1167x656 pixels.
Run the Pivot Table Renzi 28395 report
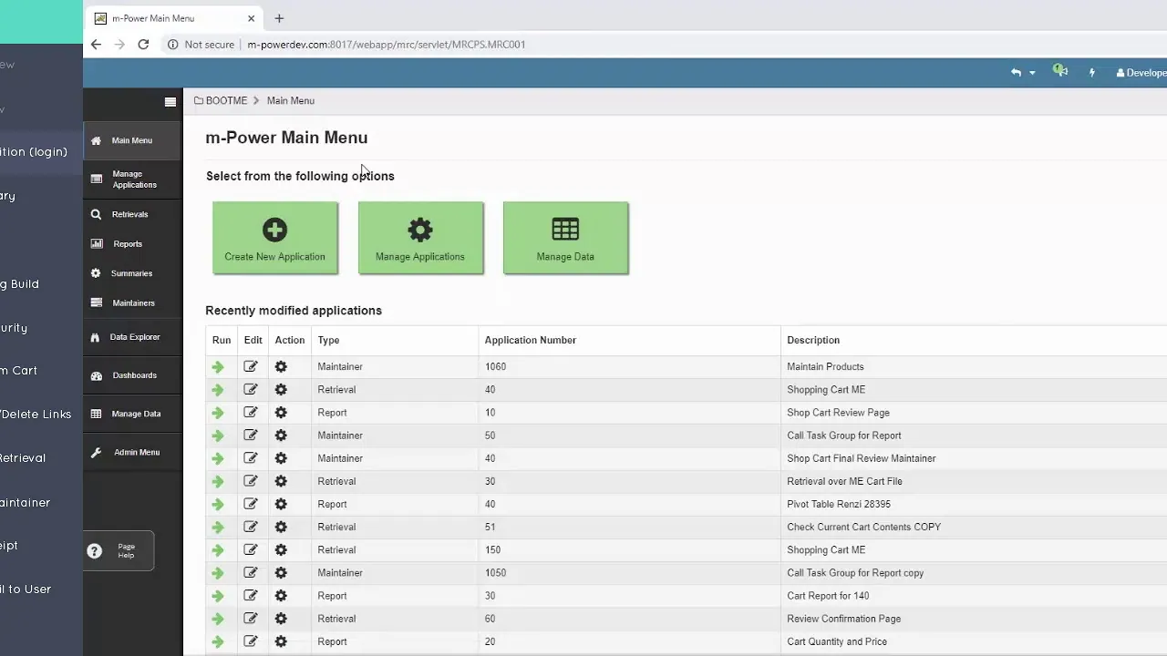tap(218, 505)
